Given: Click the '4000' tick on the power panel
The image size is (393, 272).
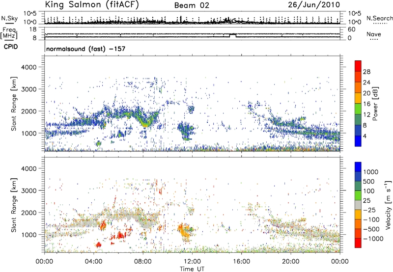Looking at the screenshot, I should click(x=29, y=67).
